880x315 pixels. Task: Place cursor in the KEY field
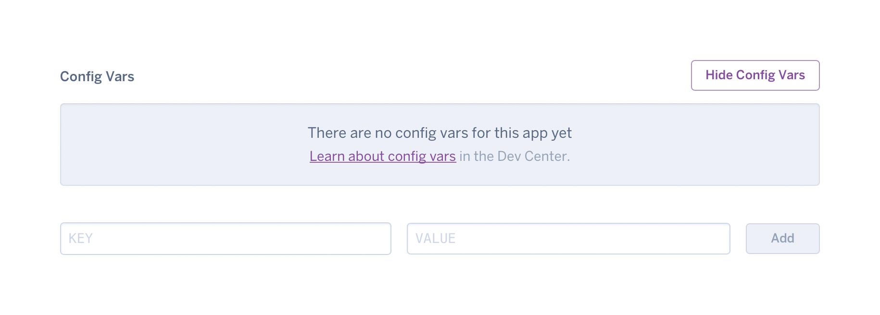pos(225,238)
